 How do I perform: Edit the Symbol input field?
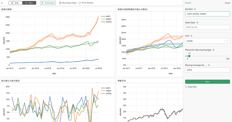pyautogui.click(x=207, y=14)
